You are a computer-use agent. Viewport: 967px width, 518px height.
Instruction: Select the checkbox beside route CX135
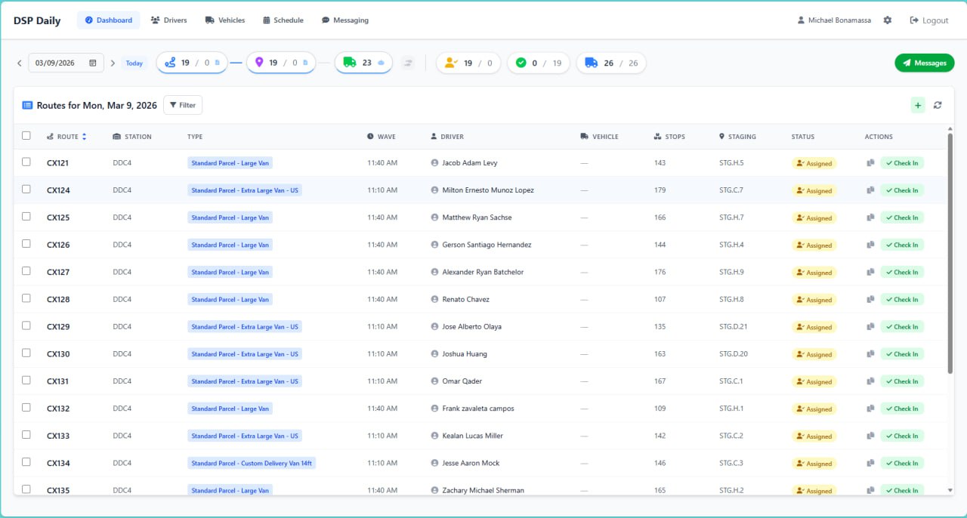point(26,489)
